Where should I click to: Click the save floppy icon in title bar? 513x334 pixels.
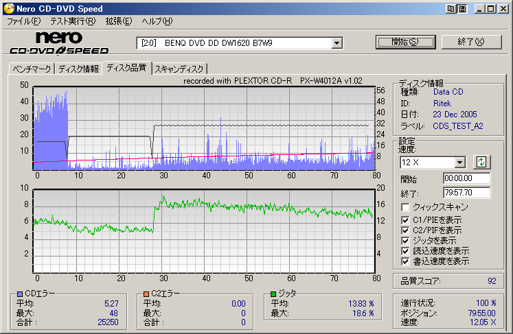point(462,8)
